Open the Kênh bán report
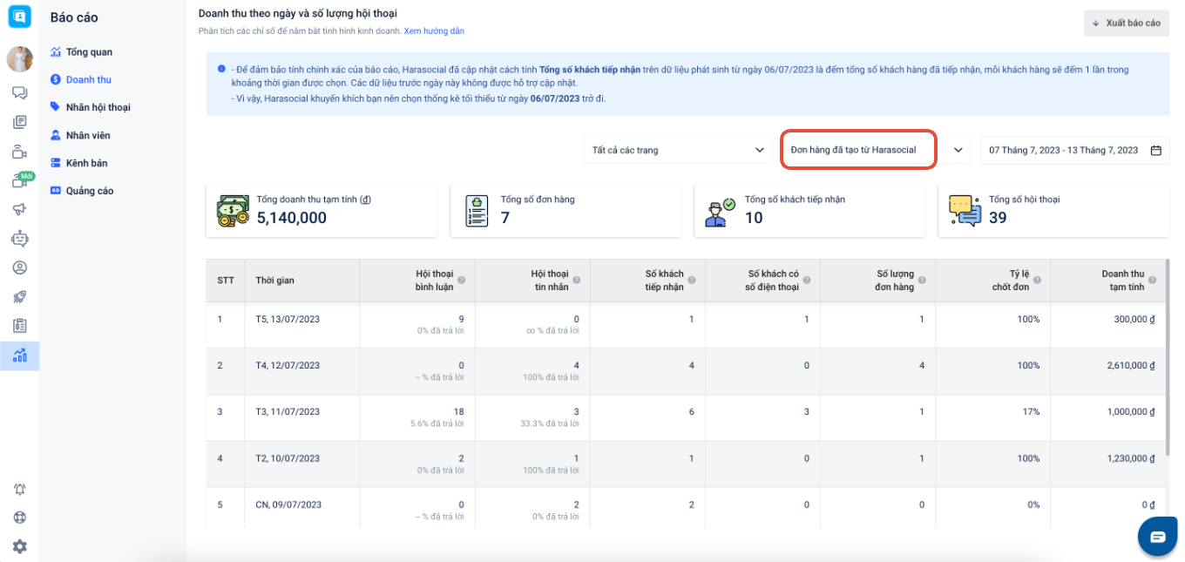 86,163
